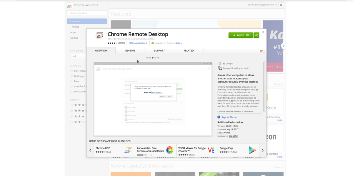This screenshot has width=353, height=176.
Task: Open the Reviews tab
Action: [x=130, y=51]
